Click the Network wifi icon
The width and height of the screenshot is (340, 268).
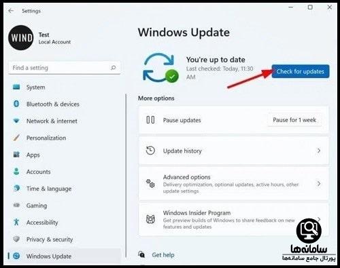16,121
